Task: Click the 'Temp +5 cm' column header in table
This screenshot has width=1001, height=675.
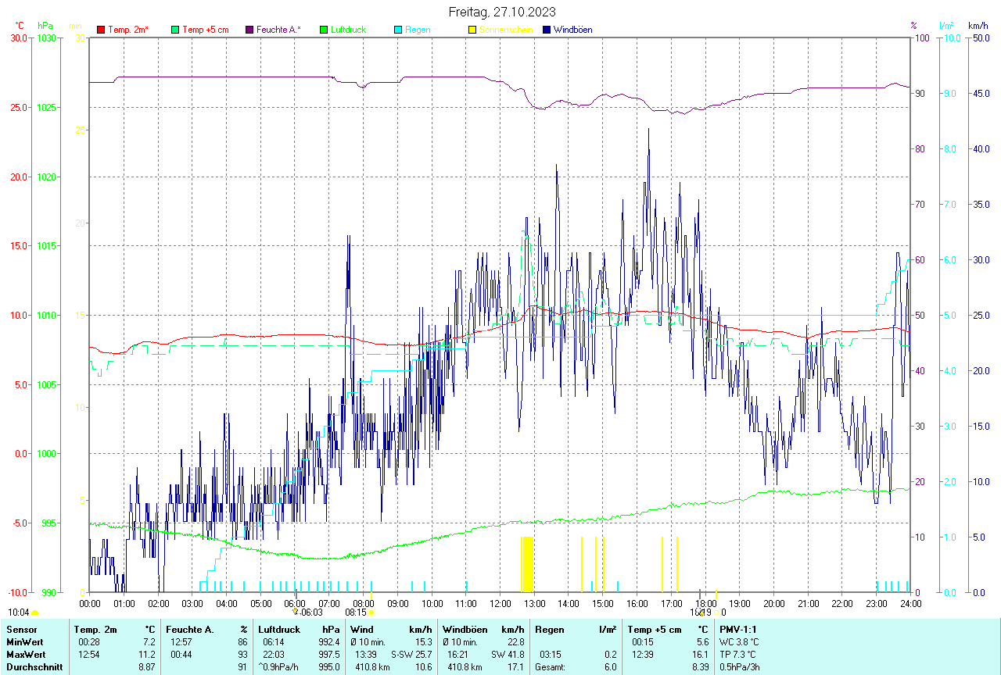Action: [655, 629]
